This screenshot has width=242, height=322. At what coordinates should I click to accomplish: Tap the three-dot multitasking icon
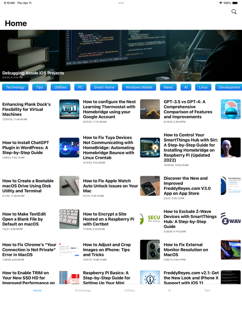[121, 3]
